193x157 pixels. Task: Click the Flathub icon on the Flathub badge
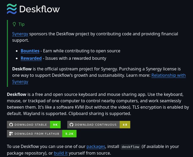coord(11,134)
